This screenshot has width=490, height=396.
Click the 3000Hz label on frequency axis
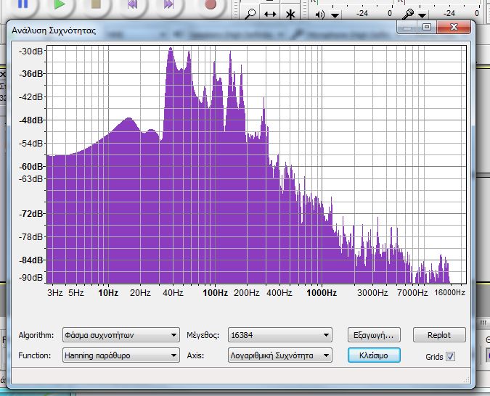[372, 293]
